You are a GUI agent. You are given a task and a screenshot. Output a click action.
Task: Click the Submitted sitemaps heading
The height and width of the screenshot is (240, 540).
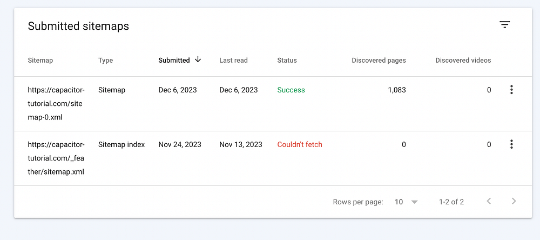(x=78, y=26)
